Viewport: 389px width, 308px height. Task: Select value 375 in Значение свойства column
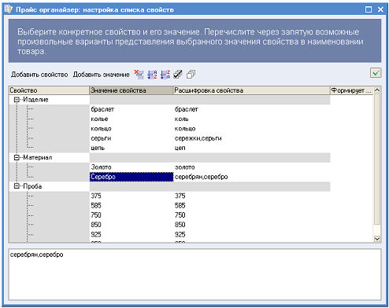pos(132,196)
